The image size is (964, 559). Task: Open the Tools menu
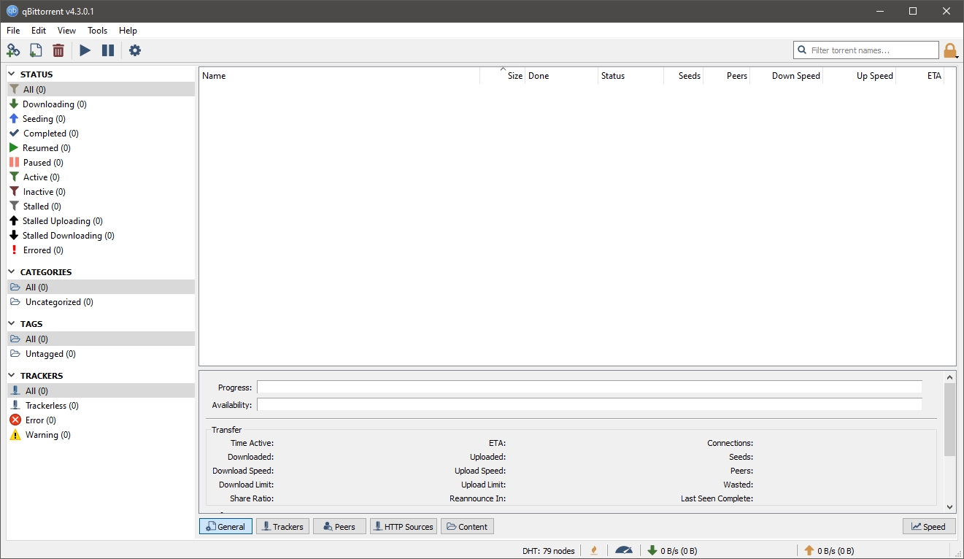[97, 31]
